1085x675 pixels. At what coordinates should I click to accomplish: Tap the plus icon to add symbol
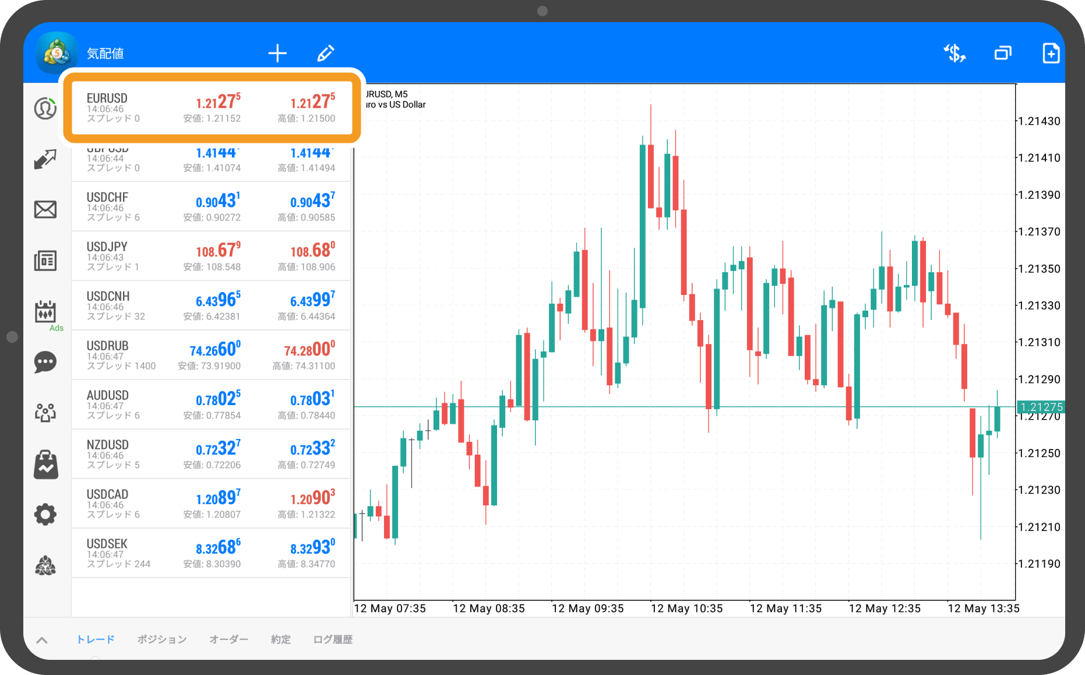click(277, 54)
